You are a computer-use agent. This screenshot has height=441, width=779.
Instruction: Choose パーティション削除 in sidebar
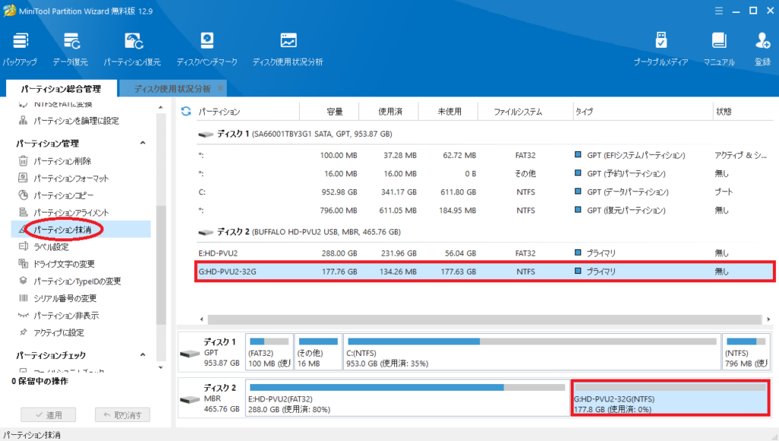pos(62,161)
